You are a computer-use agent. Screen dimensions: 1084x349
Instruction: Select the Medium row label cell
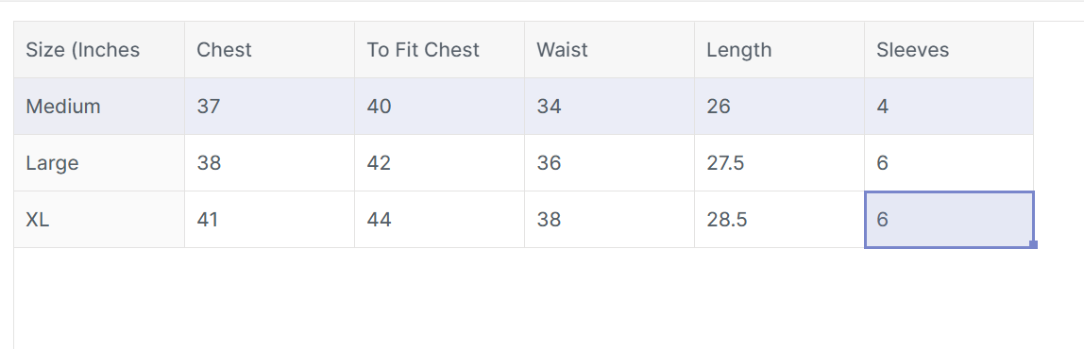99,107
